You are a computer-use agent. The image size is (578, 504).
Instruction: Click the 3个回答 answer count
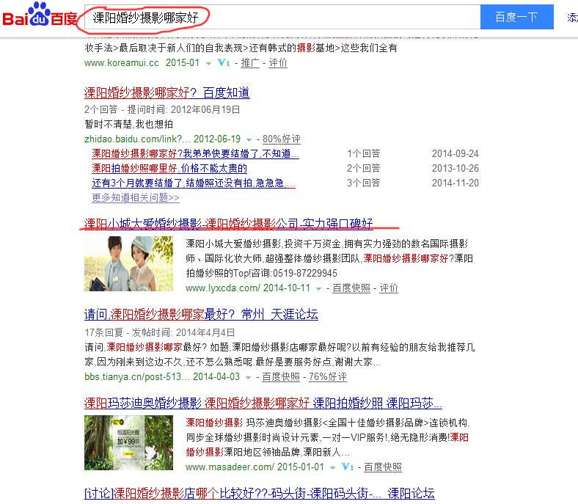coord(364,183)
